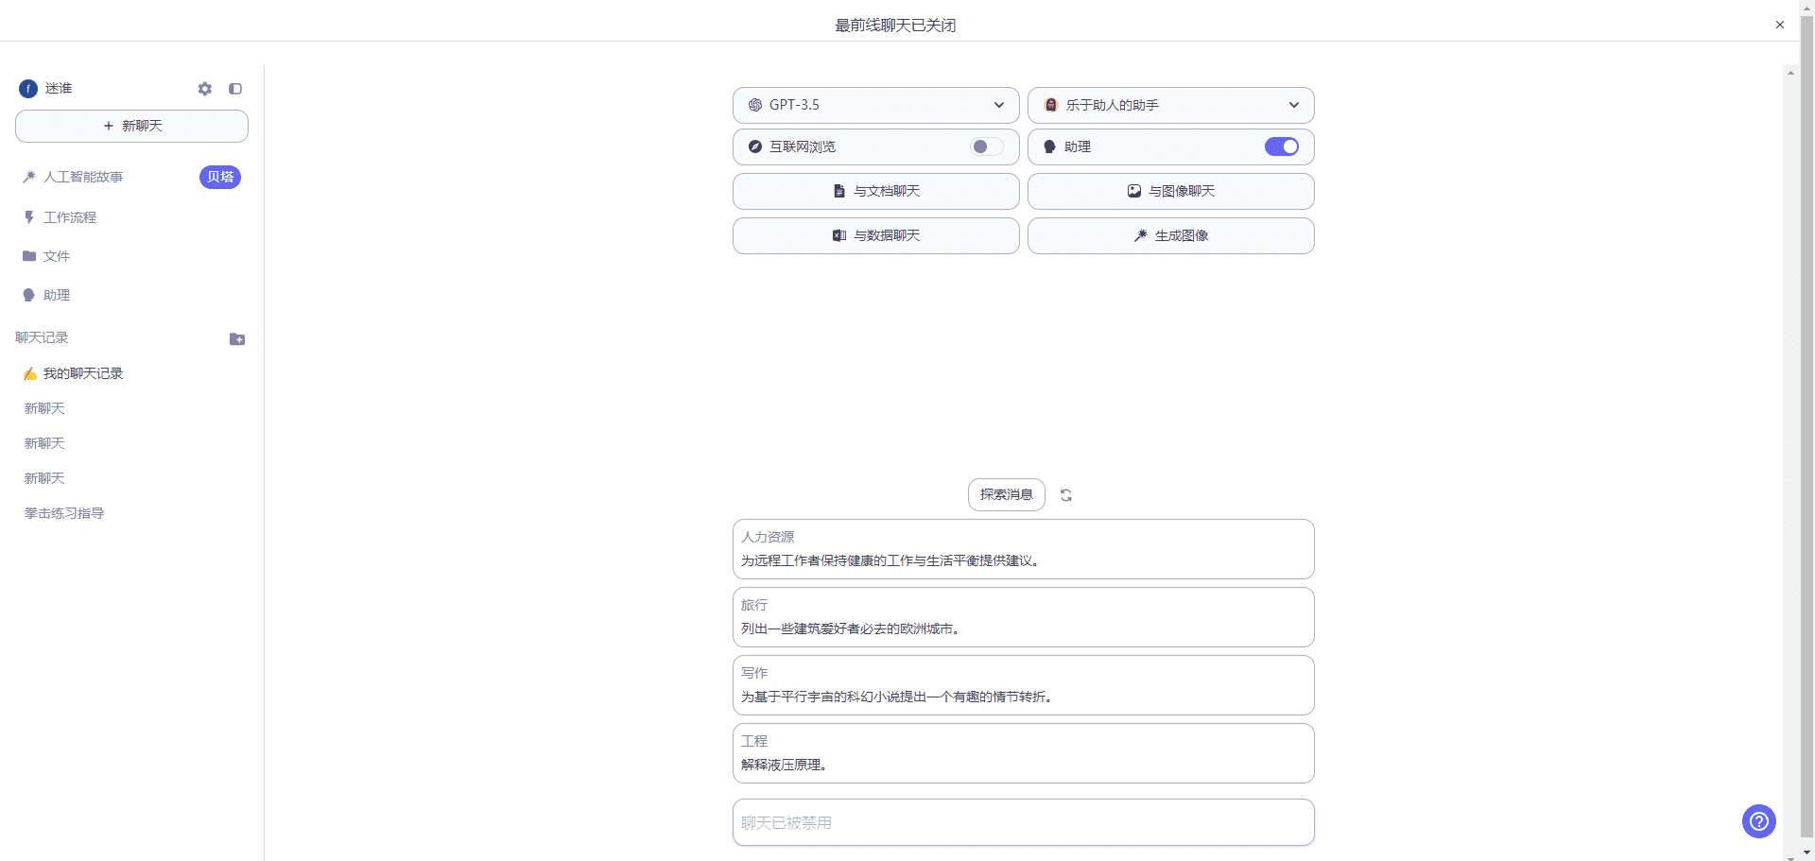Select the 工程 prompt suggestion card
This screenshot has height=861, width=1815.
1024,753
